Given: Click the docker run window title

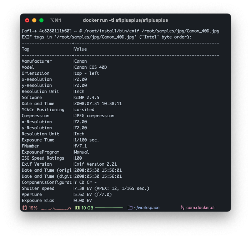Looking at the screenshot, I should pyautogui.click(x=125, y=20).
